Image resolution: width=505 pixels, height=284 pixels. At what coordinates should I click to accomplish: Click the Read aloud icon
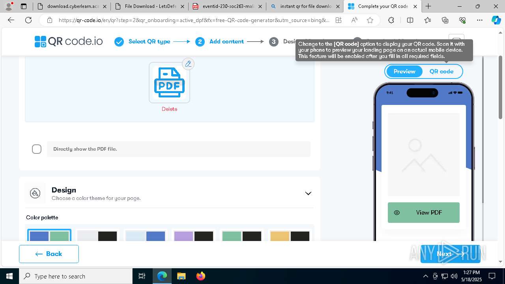click(x=354, y=20)
